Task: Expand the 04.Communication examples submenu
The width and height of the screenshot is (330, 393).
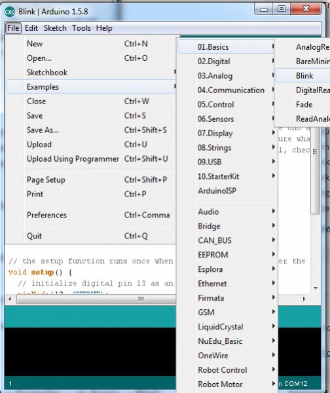Action: tap(227, 90)
